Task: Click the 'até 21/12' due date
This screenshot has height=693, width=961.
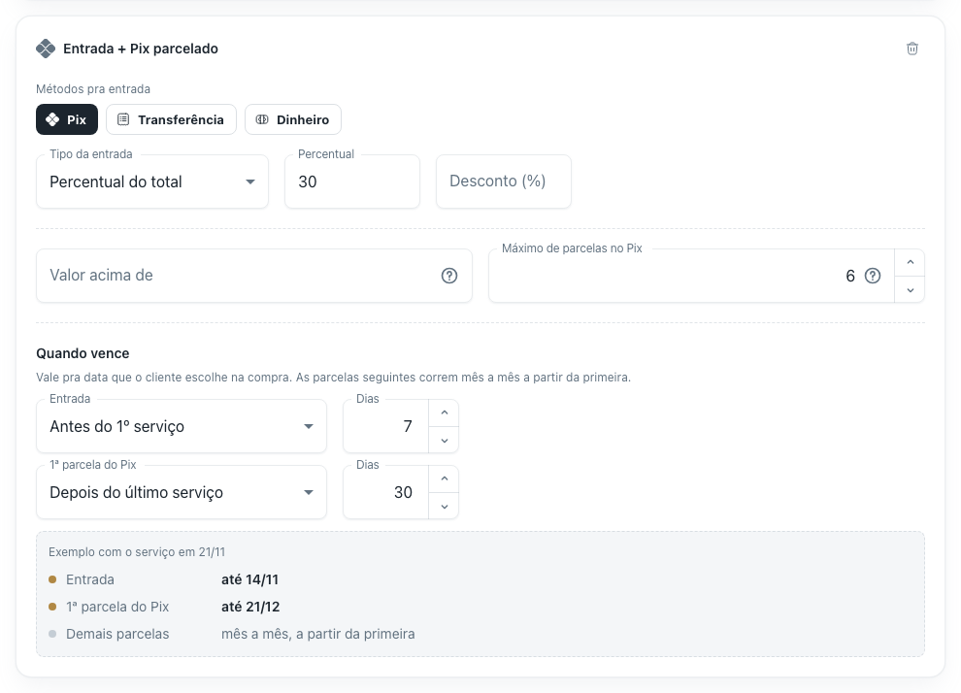Action: [250, 607]
